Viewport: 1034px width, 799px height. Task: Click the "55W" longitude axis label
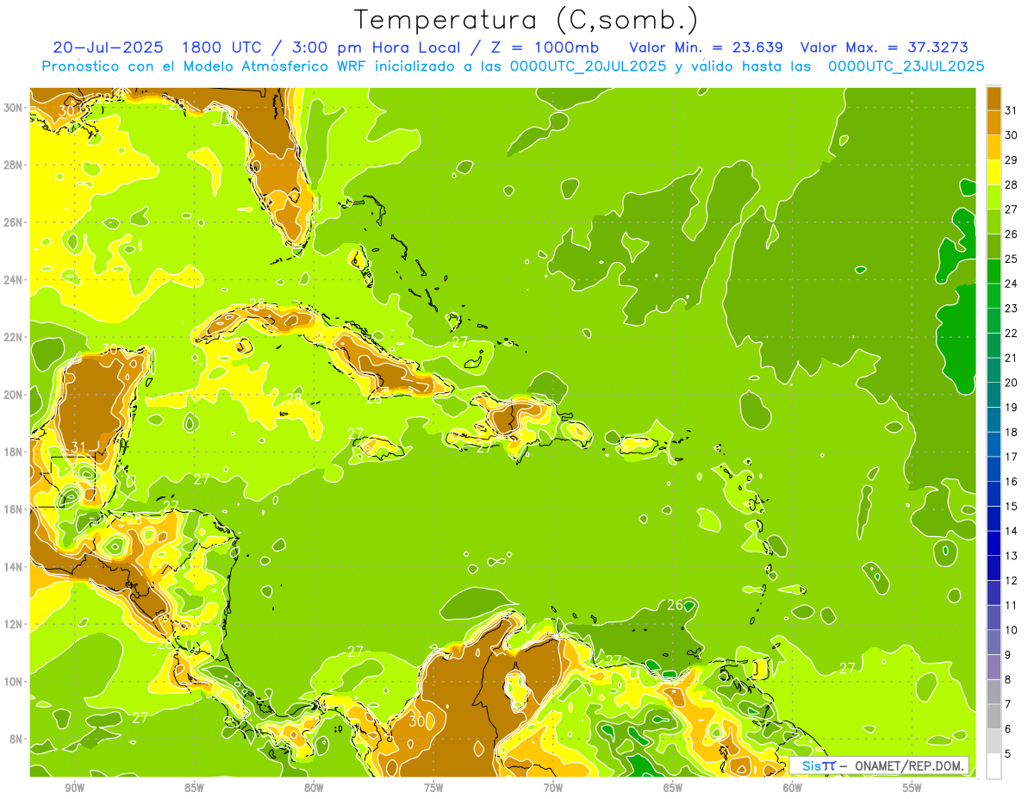tap(913, 788)
